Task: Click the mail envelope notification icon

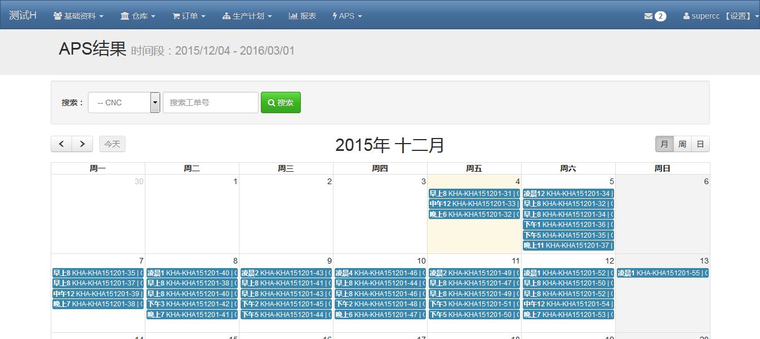Action: [x=648, y=16]
